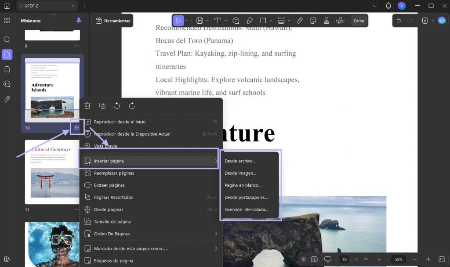Open the 55% zoom level field

(398, 259)
